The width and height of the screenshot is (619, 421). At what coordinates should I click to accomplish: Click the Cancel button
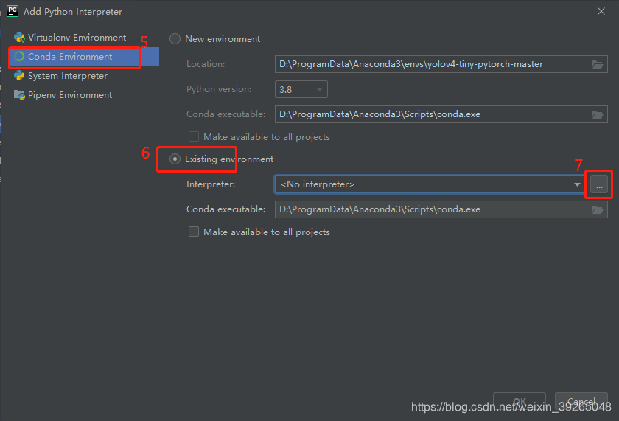tap(581, 402)
